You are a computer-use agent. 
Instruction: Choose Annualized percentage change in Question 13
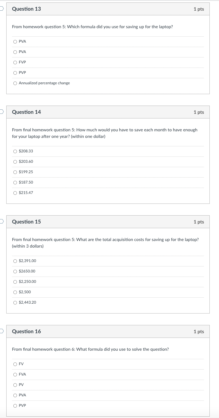(x=15, y=83)
